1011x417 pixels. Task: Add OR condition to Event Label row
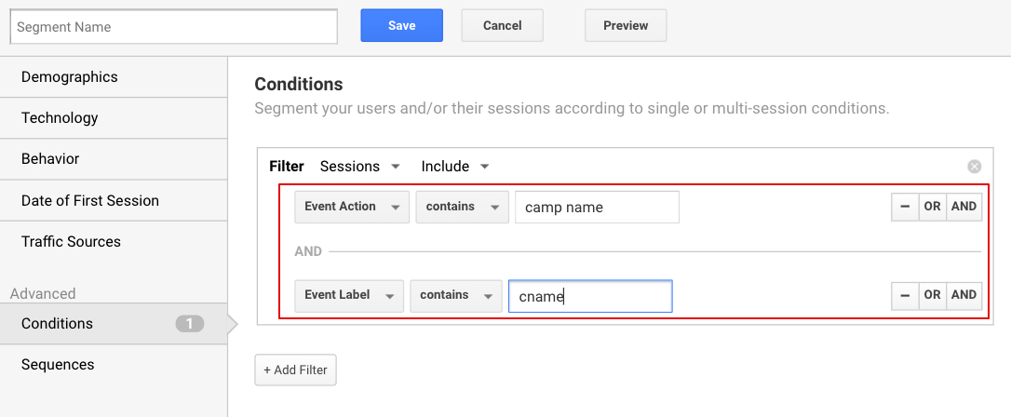coord(933,295)
